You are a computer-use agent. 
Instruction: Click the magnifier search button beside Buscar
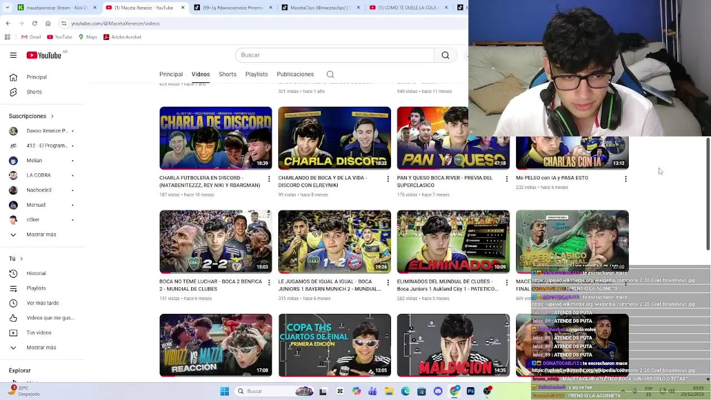(x=445, y=55)
